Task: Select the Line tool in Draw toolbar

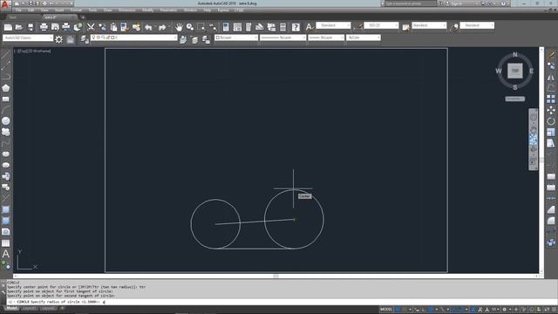Action: coord(6,55)
